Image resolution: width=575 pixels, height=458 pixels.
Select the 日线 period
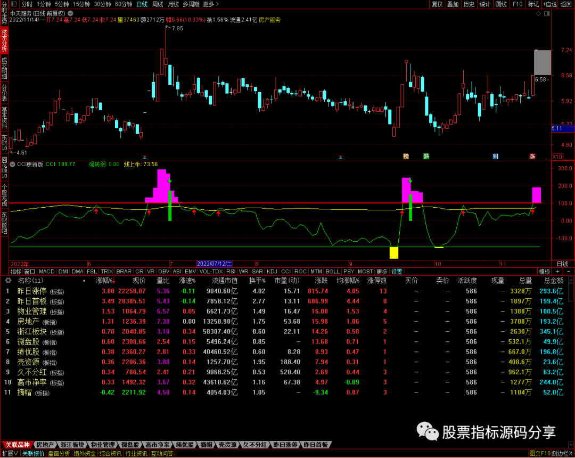pos(142,4)
